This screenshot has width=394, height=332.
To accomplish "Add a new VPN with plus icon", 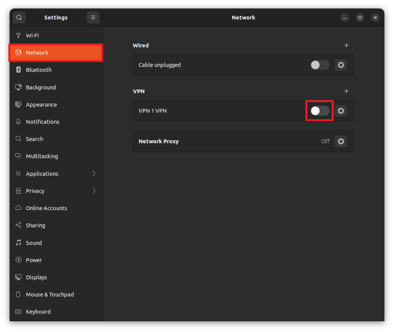I will click(x=346, y=91).
